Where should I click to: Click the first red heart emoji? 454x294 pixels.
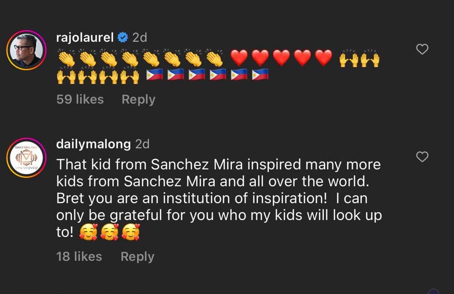click(239, 58)
